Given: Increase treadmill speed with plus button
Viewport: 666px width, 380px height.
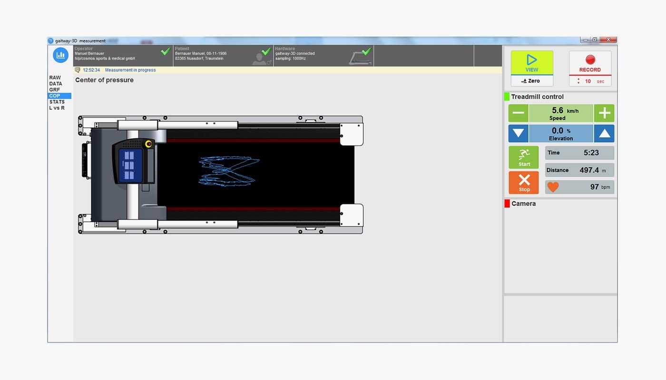Looking at the screenshot, I should pyautogui.click(x=604, y=114).
